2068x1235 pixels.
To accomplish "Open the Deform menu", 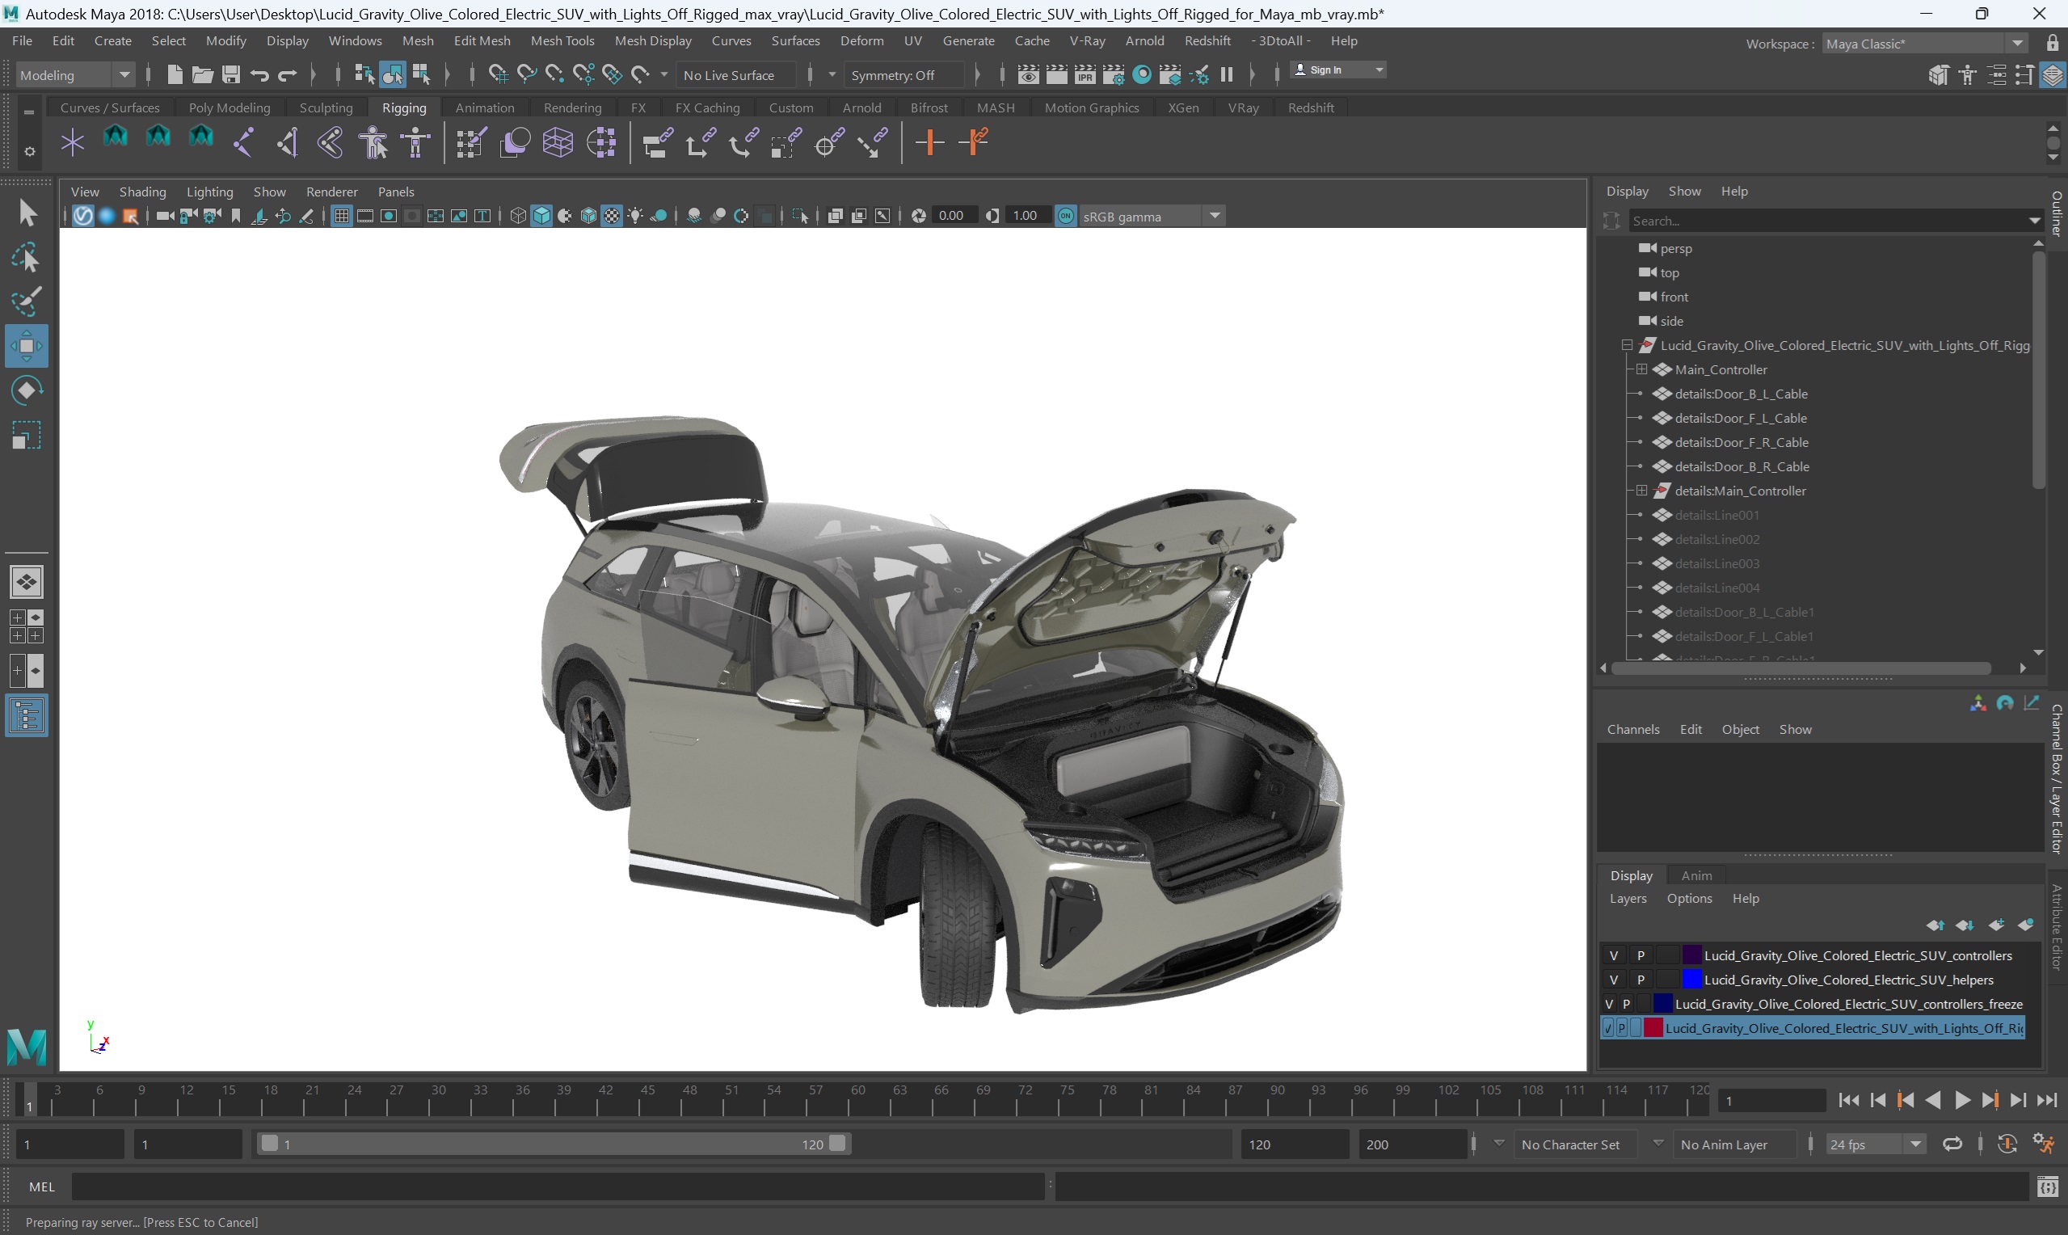I will (861, 40).
